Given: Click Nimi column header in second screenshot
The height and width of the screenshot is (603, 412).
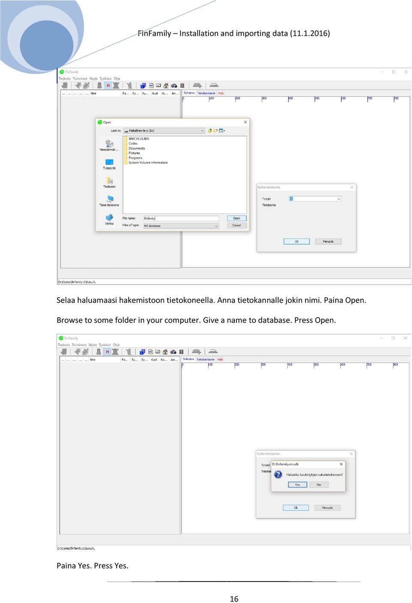Looking at the screenshot, I should (x=104, y=360).
